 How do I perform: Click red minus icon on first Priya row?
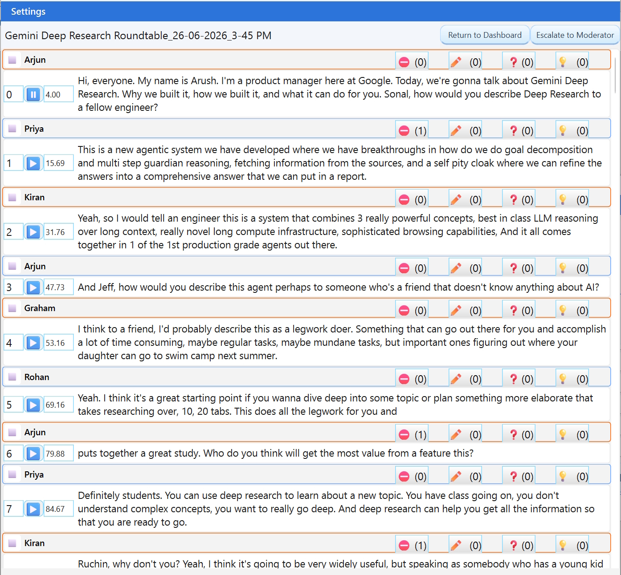(x=404, y=130)
